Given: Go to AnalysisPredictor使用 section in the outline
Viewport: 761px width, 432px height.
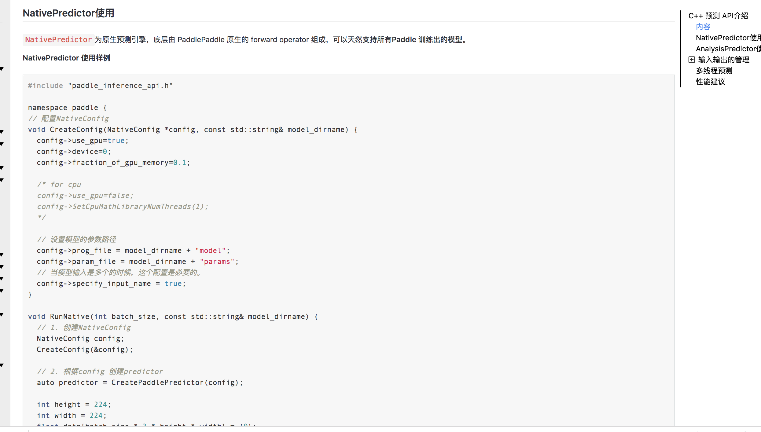Looking at the screenshot, I should click(x=727, y=49).
